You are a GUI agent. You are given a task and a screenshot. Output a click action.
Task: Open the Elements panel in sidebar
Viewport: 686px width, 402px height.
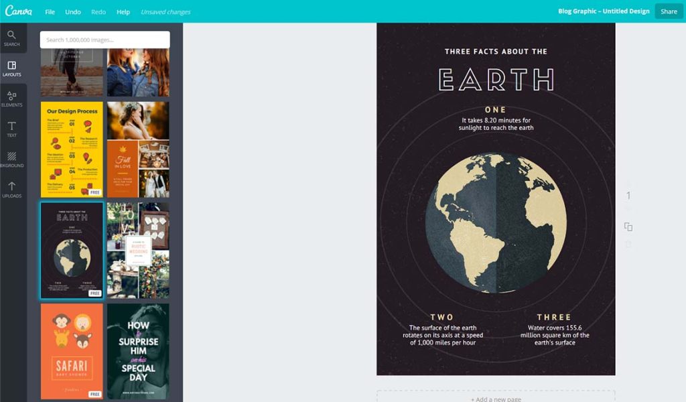point(12,99)
